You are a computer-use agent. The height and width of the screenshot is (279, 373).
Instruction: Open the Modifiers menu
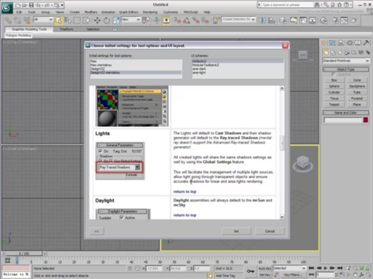tap(91, 12)
